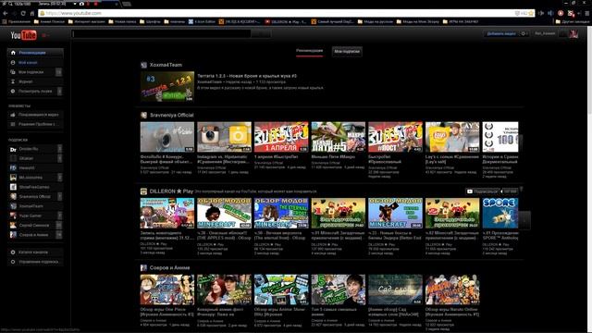Play the Instagram vs Hipstamatic video thumbnail
Image resolution: width=592 pixels, height=333 pixels.
224,137
